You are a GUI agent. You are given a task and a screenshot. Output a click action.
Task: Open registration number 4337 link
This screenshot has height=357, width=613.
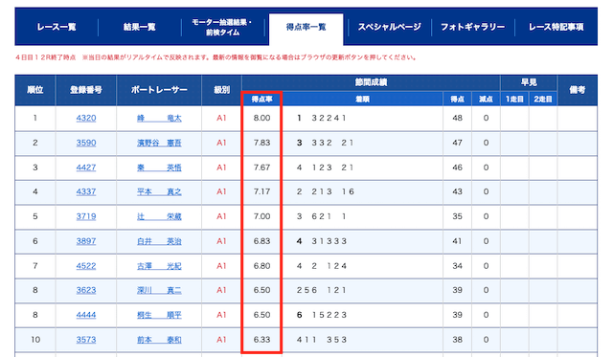[86, 191]
